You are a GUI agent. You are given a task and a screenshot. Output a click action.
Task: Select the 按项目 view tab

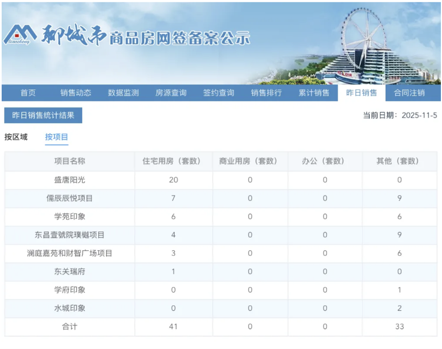(x=56, y=137)
